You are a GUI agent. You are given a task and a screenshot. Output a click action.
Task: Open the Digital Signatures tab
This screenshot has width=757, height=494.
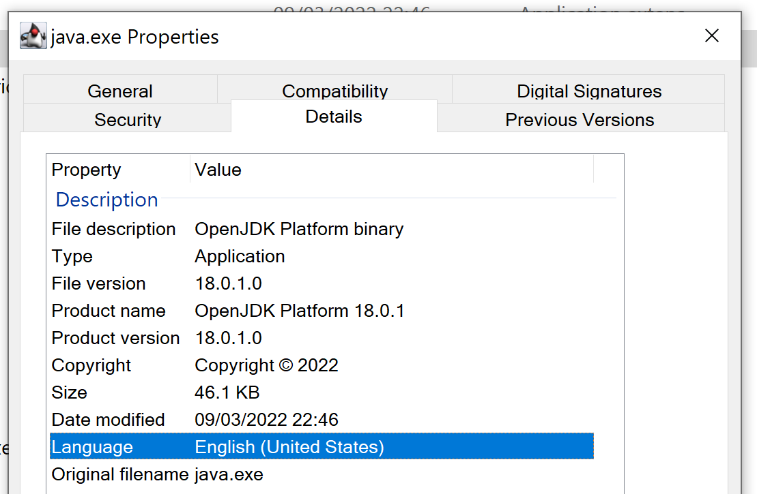(x=588, y=91)
